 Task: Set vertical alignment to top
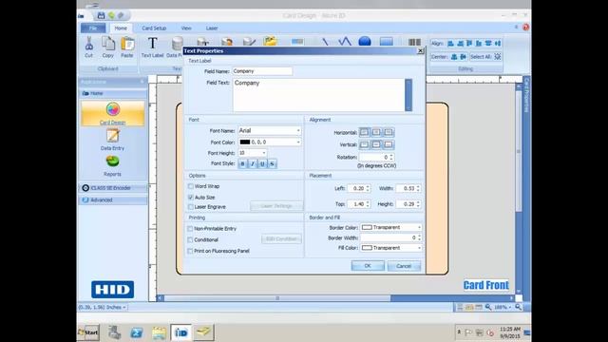pos(364,144)
